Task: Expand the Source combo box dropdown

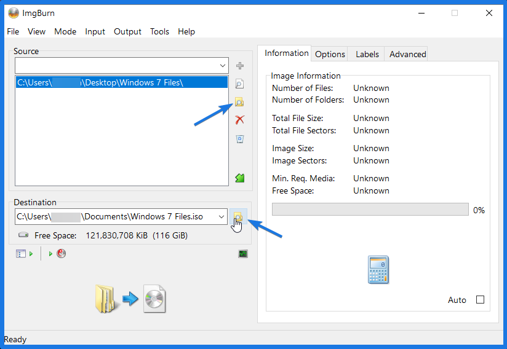Action: coord(223,66)
